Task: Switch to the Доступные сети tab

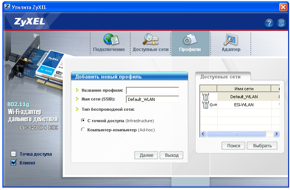Action: 151,44
